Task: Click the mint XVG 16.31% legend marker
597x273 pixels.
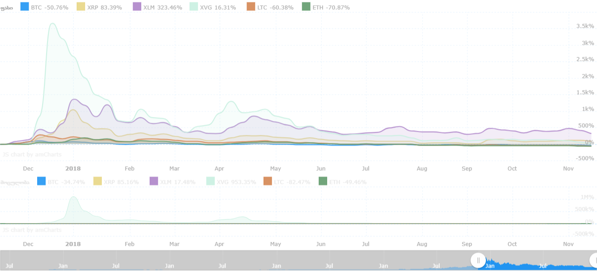Action: tap(194, 7)
